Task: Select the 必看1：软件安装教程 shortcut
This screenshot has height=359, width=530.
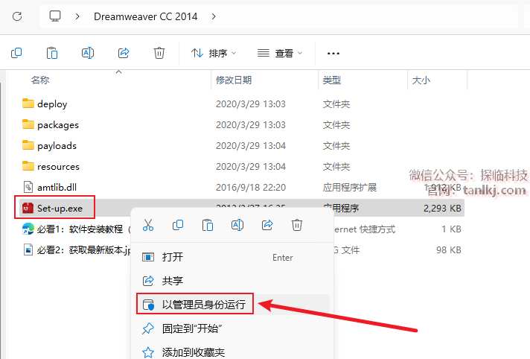Action: click(80, 229)
